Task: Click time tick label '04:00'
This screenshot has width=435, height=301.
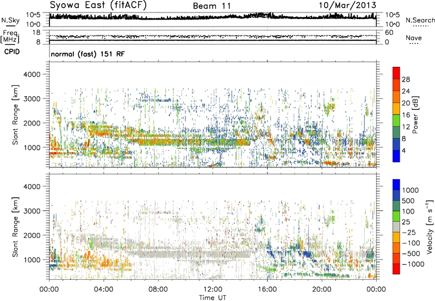Action: [104, 290]
